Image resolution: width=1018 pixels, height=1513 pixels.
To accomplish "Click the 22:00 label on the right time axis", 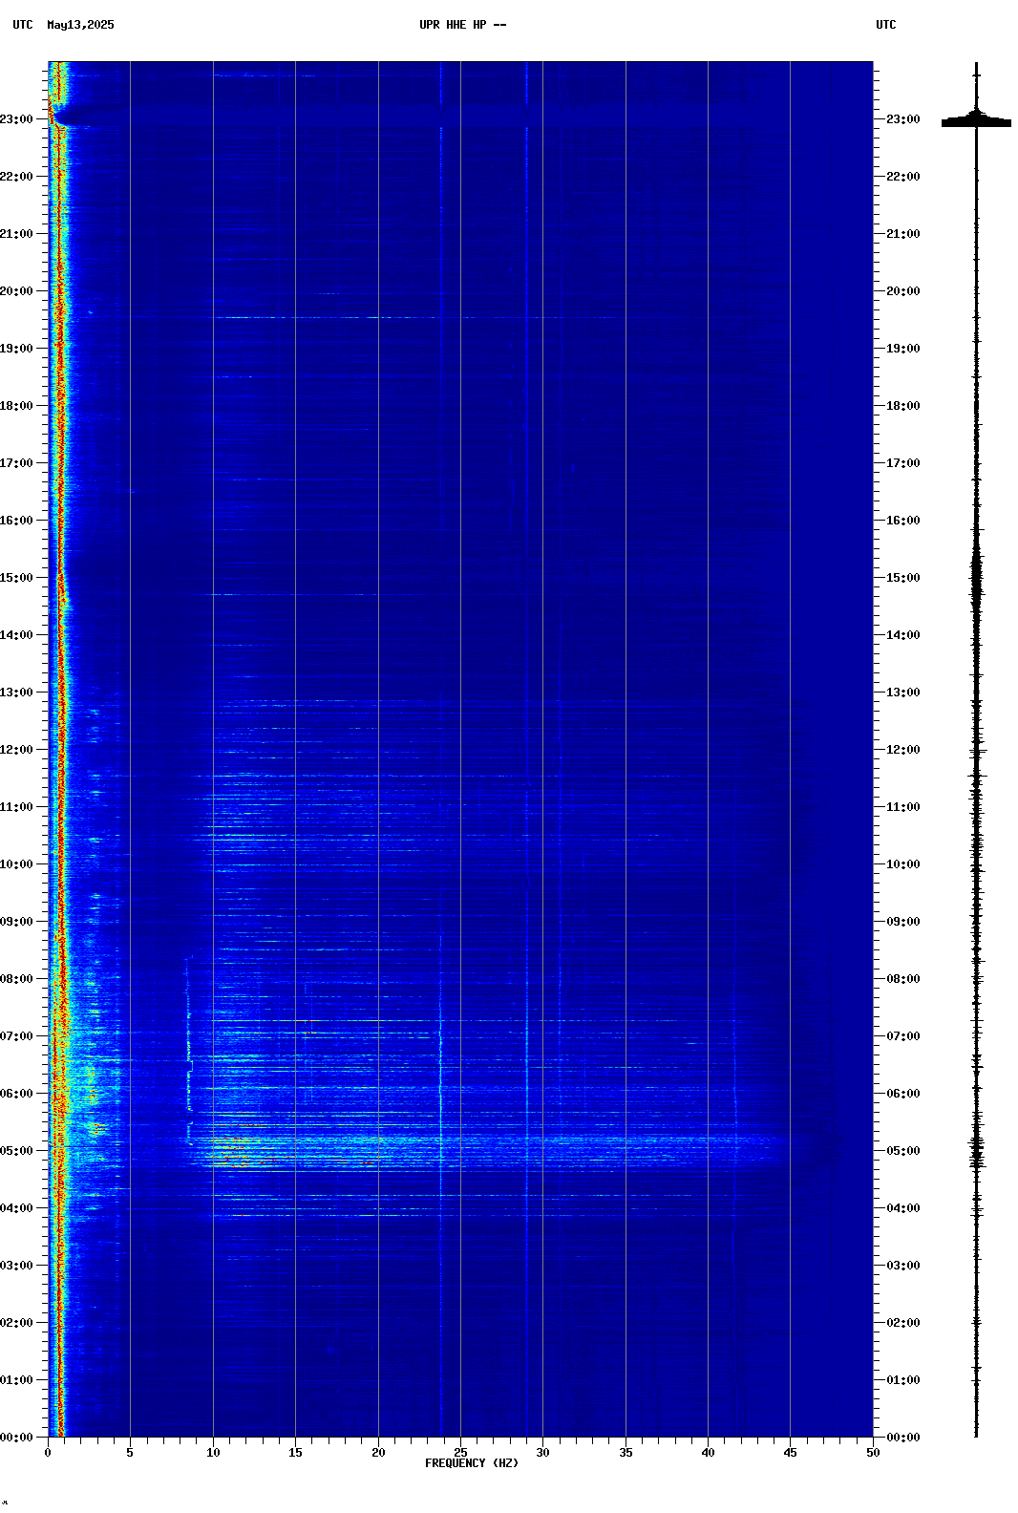I will tap(903, 177).
